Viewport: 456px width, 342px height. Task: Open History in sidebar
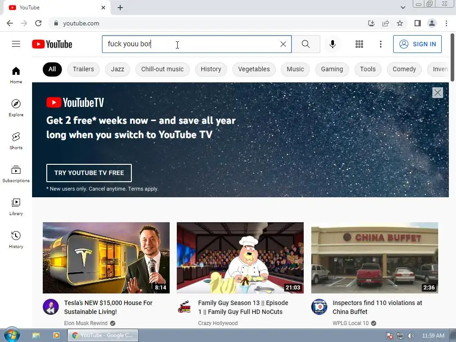click(x=16, y=240)
